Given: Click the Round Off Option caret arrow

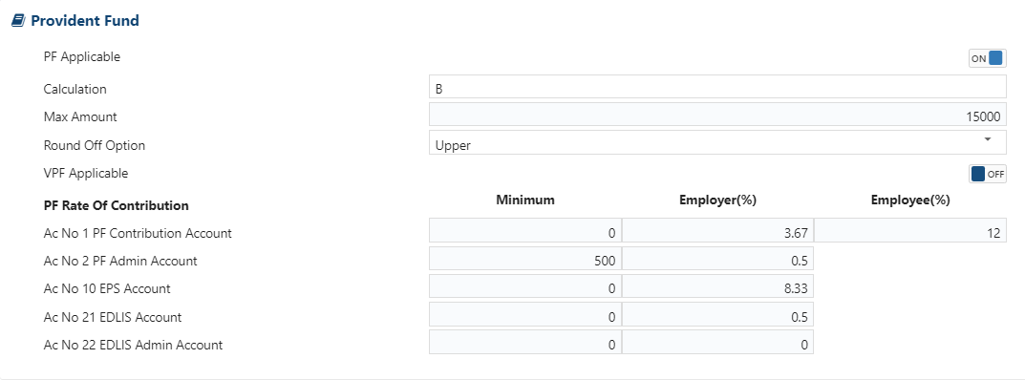Looking at the screenshot, I should [x=987, y=139].
